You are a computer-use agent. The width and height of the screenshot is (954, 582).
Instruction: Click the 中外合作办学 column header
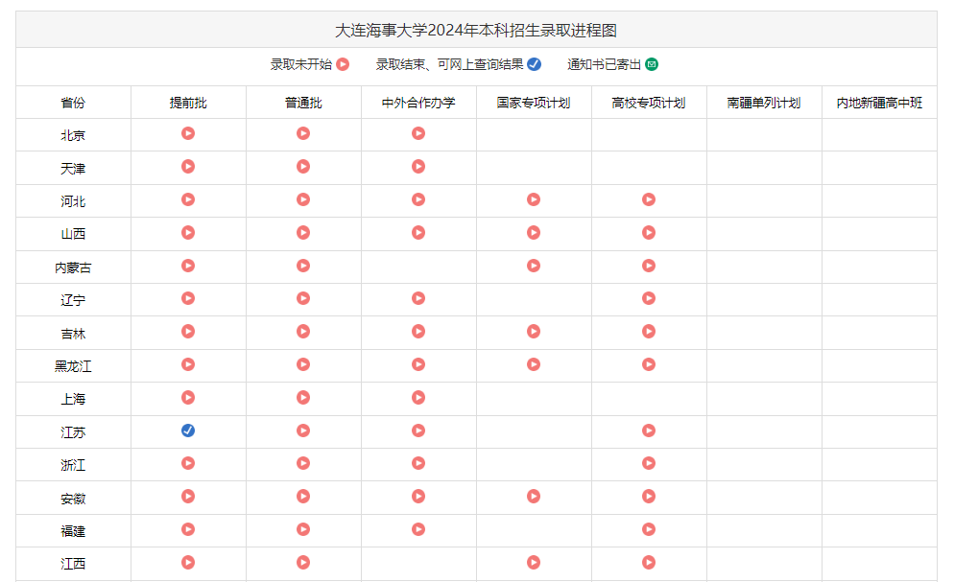[x=418, y=103]
